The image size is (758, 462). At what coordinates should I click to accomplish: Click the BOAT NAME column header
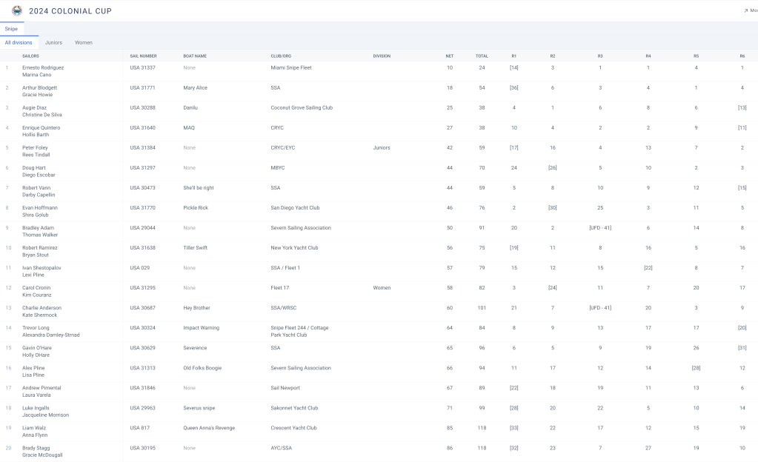(x=195, y=56)
